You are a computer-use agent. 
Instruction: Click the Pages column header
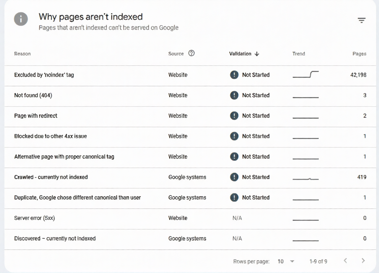[x=359, y=54]
